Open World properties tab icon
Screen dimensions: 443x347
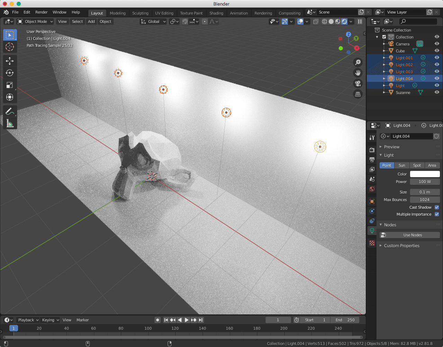372,189
